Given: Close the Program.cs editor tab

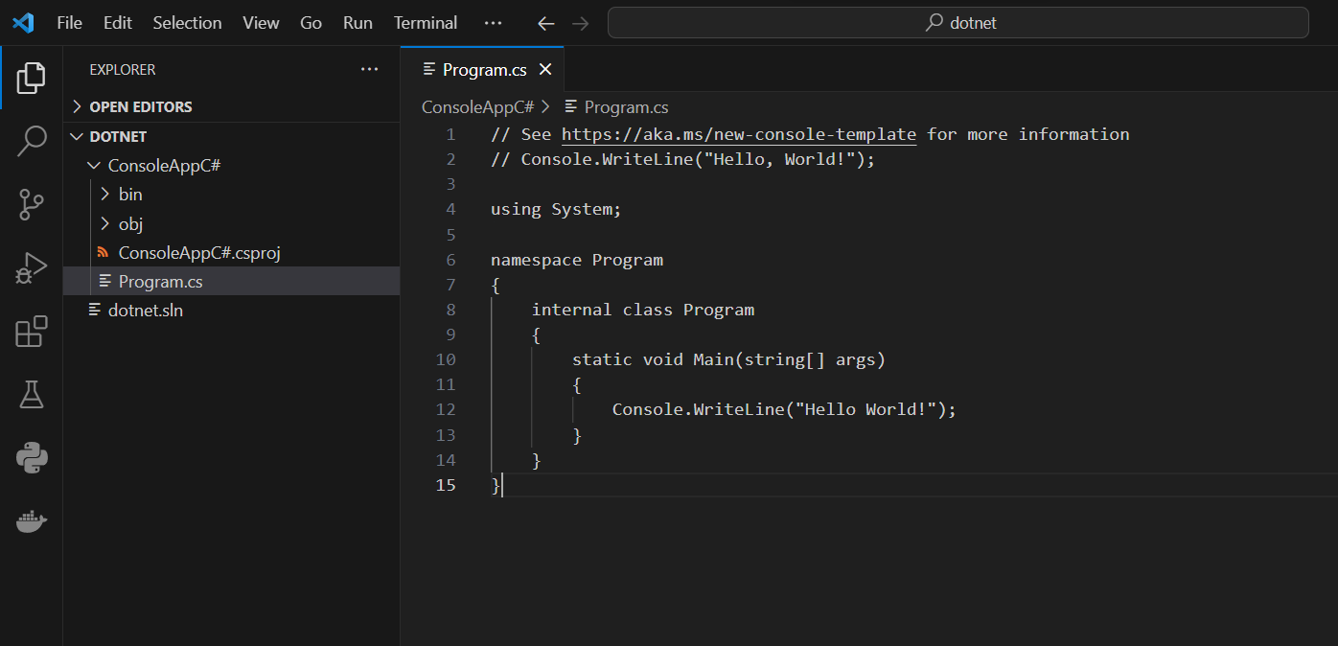Looking at the screenshot, I should 545,69.
